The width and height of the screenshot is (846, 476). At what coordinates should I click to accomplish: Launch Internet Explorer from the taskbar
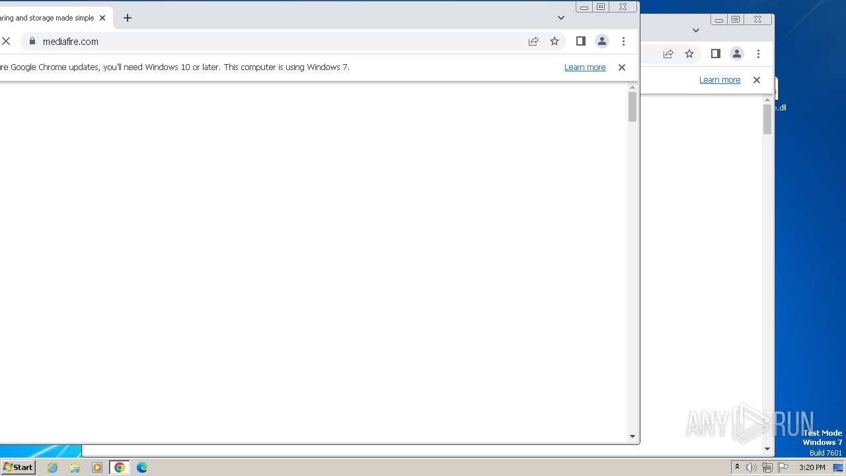[x=52, y=467]
